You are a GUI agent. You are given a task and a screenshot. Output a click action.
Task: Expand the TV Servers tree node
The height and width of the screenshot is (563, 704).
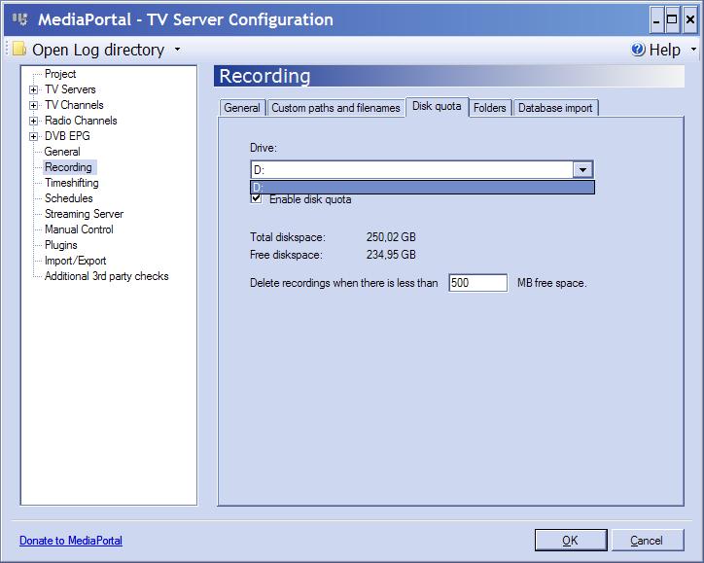pos(34,89)
